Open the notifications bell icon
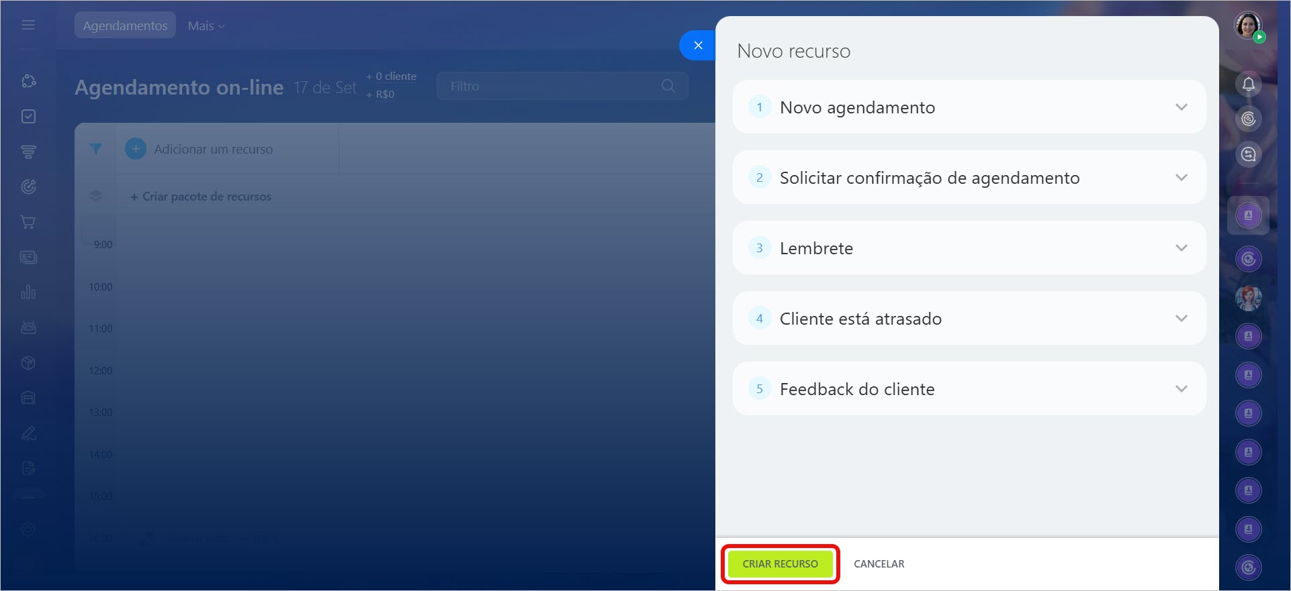The height and width of the screenshot is (591, 1291). 1248,85
